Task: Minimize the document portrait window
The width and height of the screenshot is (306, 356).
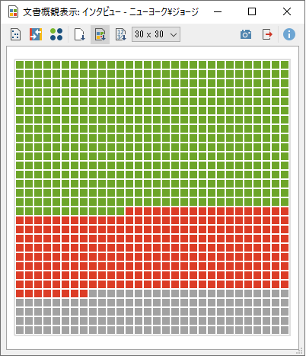Action: 218,11
